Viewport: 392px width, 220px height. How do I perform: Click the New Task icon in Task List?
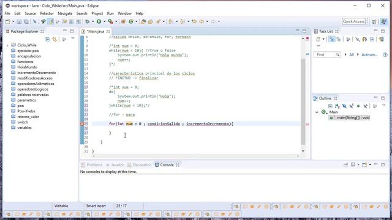coord(318,39)
